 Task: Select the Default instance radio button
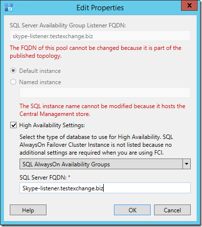(13, 71)
